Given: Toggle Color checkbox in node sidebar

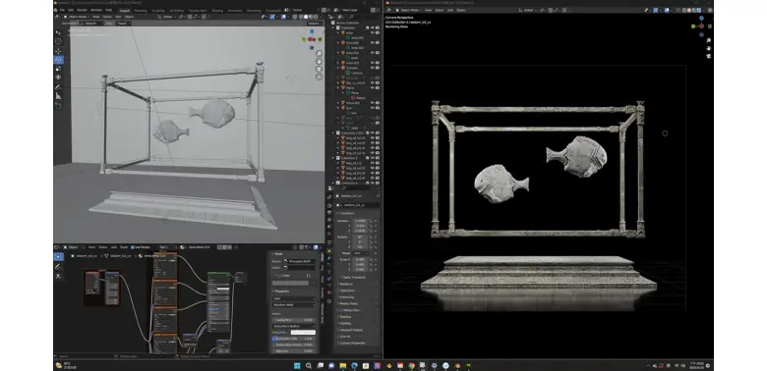Looking at the screenshot, I should point(280,276).
